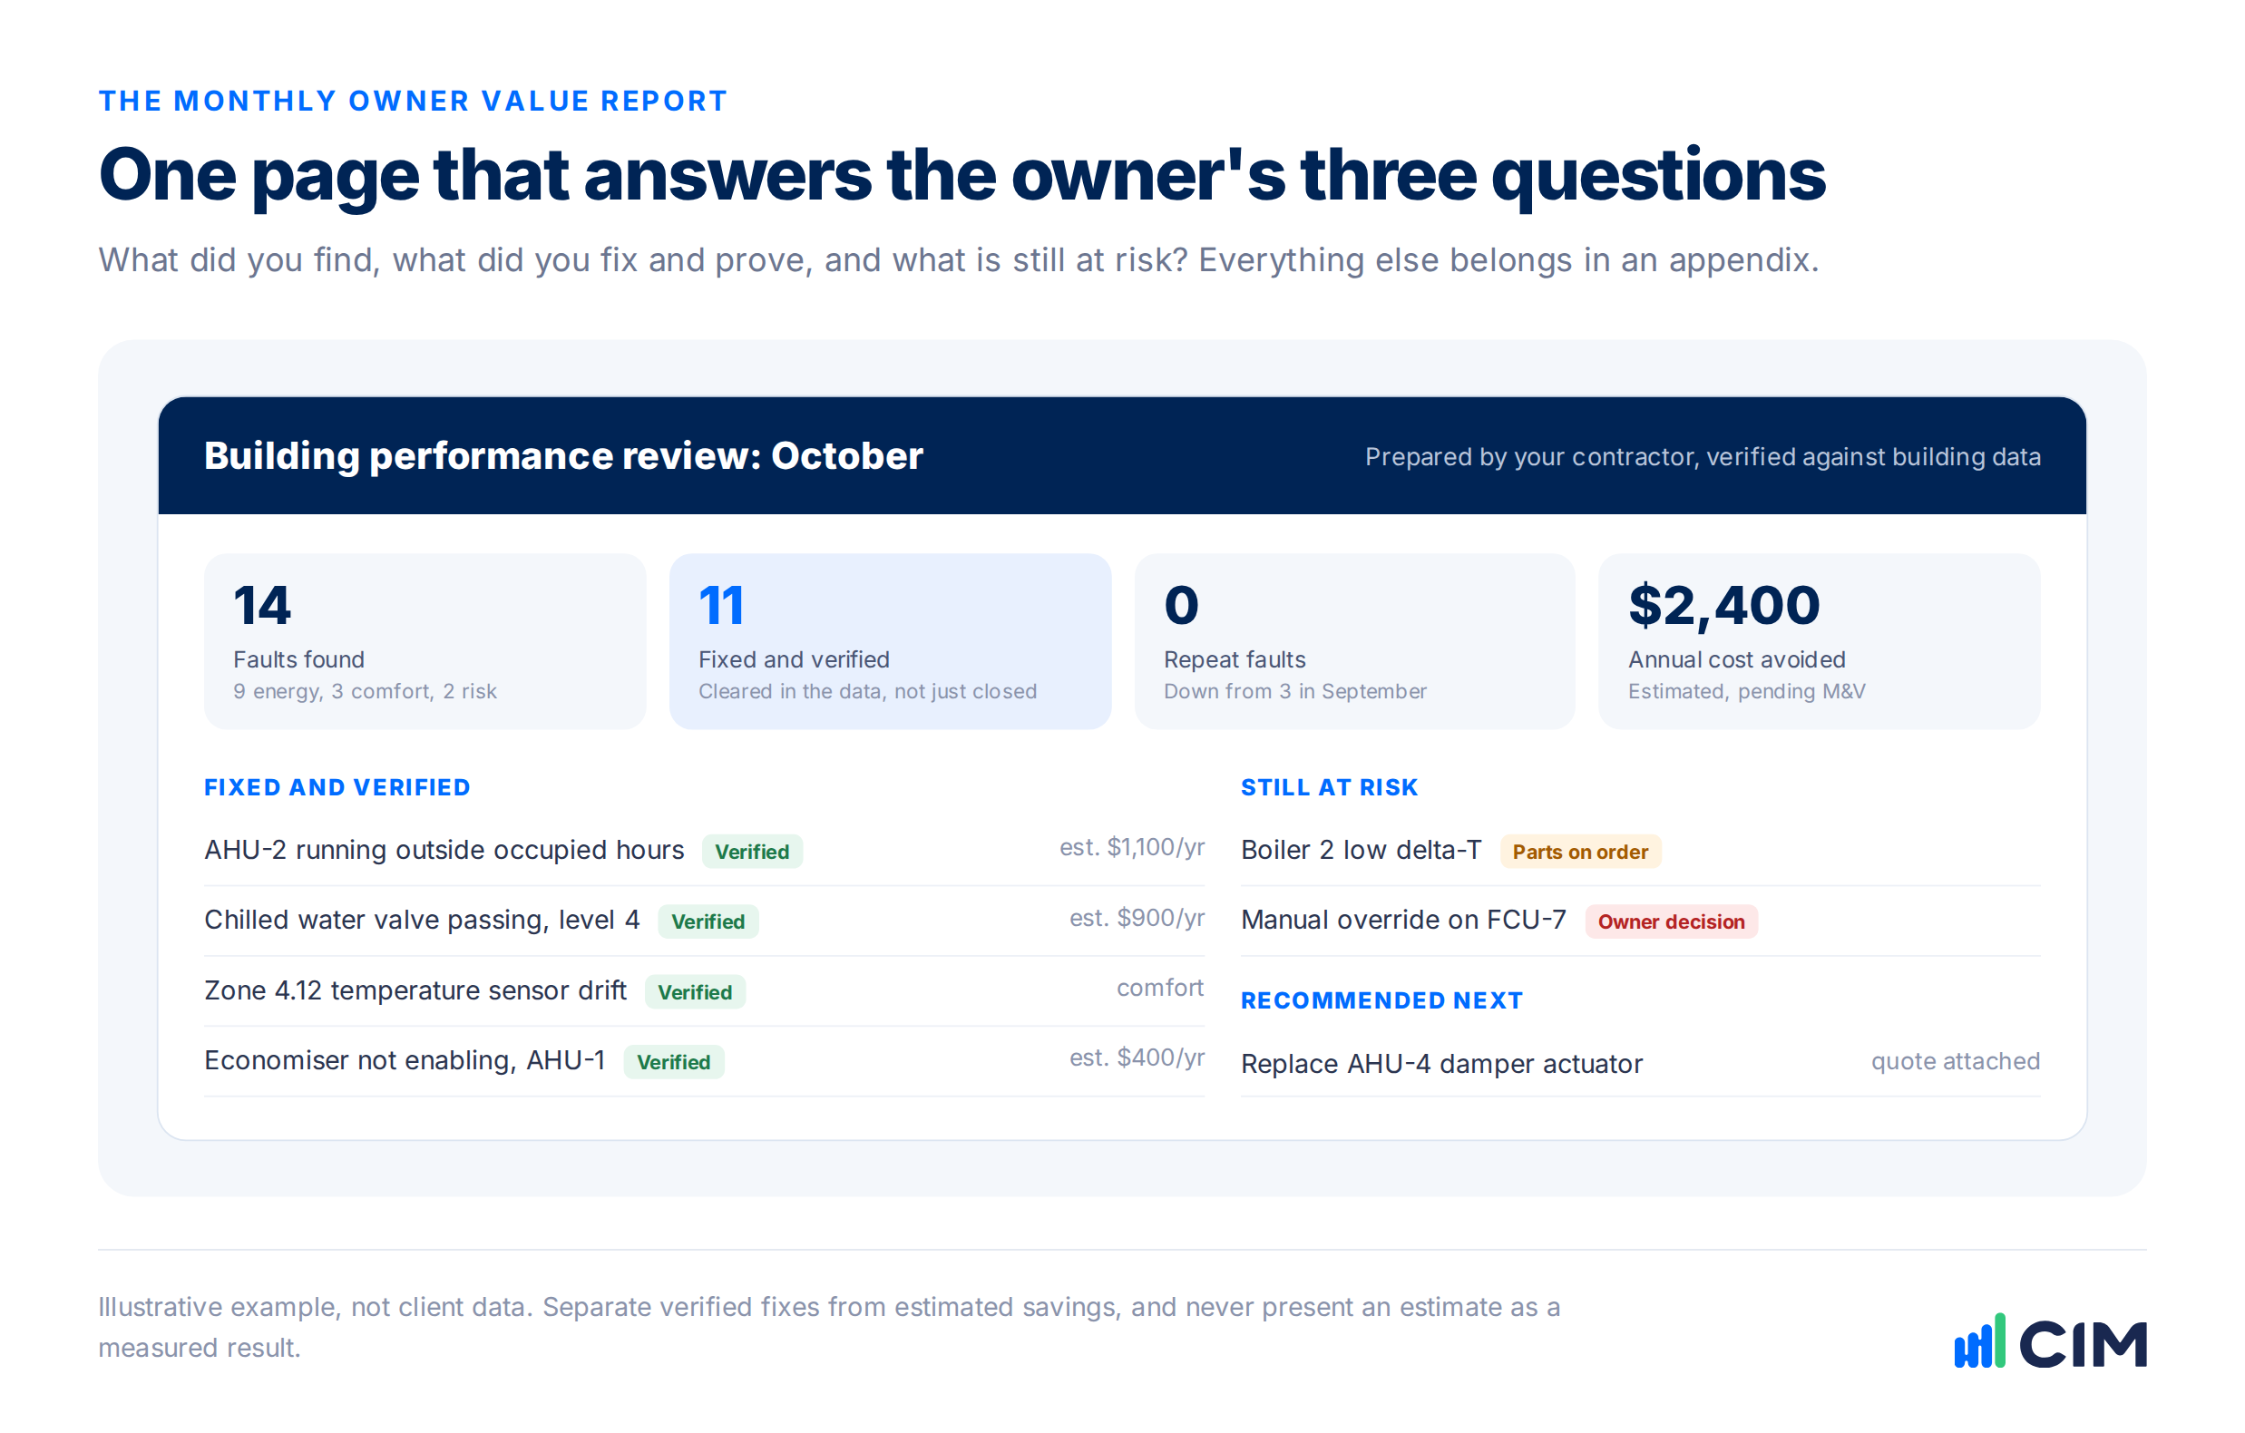
Task: Click the '0 Repeat faults' card
Action: tap(1354, 641)
